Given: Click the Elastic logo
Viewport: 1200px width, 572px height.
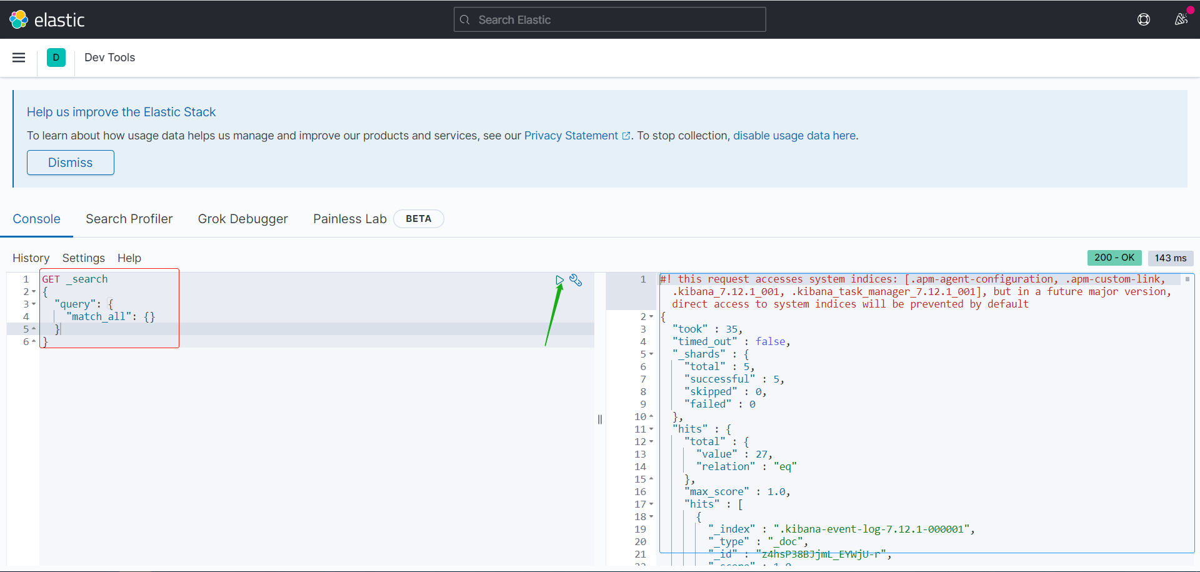Looking at the screenshot, I should click(47, 20).
